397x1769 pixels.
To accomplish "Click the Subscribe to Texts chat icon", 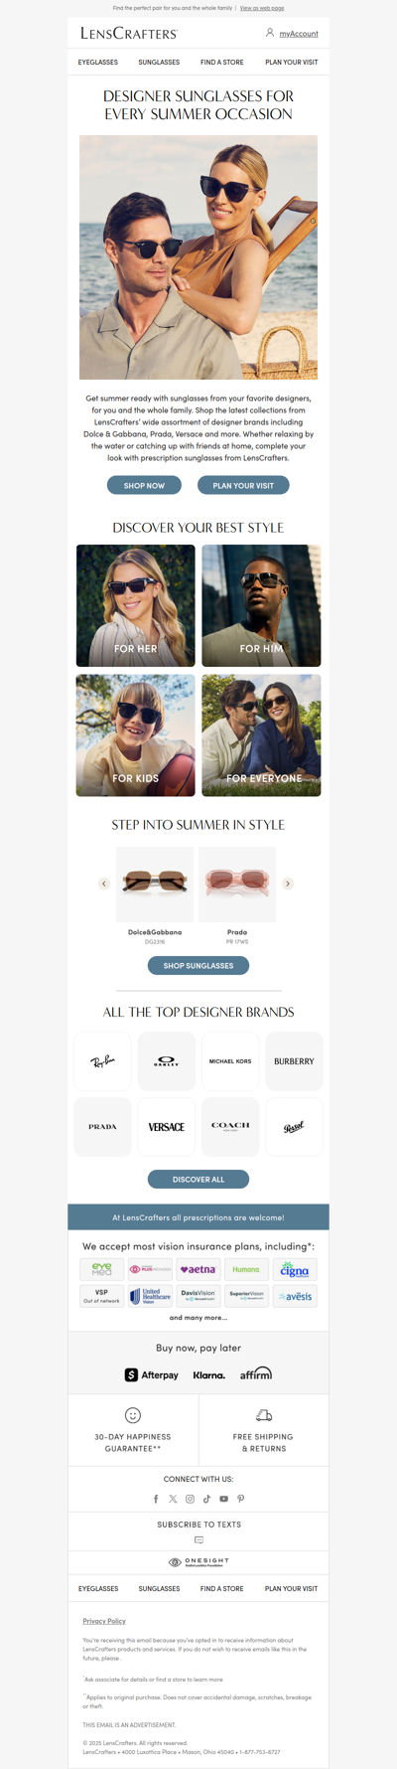I will [198, 1539].
